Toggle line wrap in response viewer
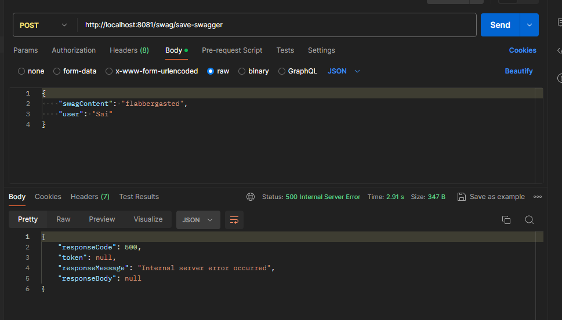Viewport: 562px width, 320px height. coord(234,220)
